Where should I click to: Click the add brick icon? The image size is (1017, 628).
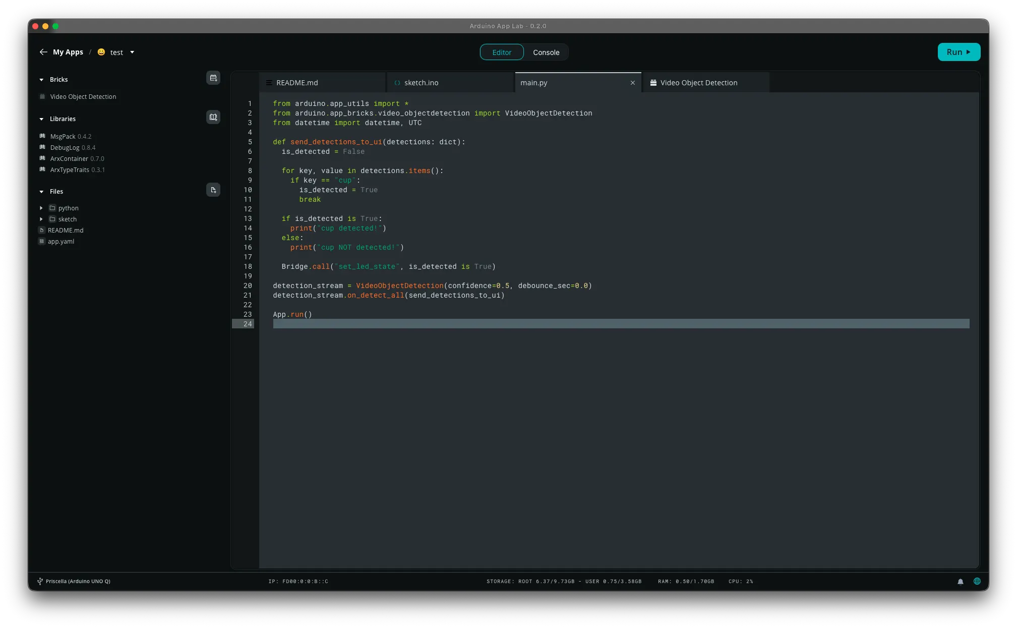(213, 78)
